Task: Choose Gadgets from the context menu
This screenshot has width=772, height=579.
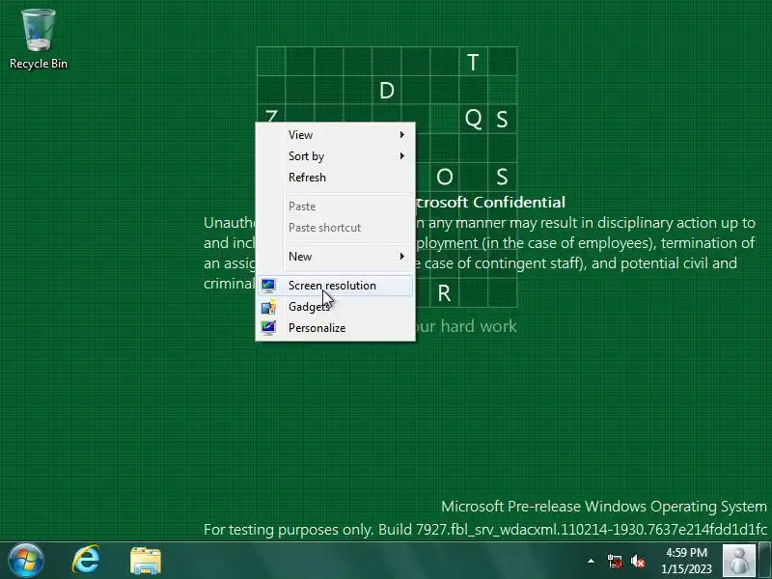Action: 335,307
